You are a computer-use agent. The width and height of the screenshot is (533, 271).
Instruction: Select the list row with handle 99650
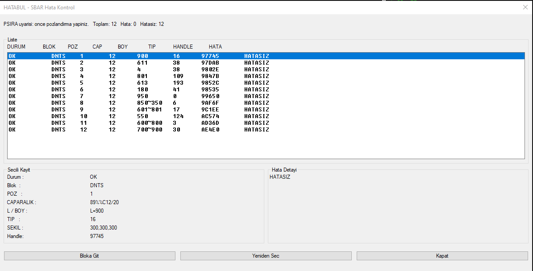tap(266, 96)
